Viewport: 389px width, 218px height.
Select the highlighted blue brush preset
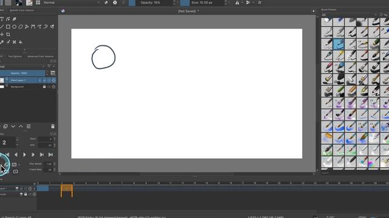339,44
